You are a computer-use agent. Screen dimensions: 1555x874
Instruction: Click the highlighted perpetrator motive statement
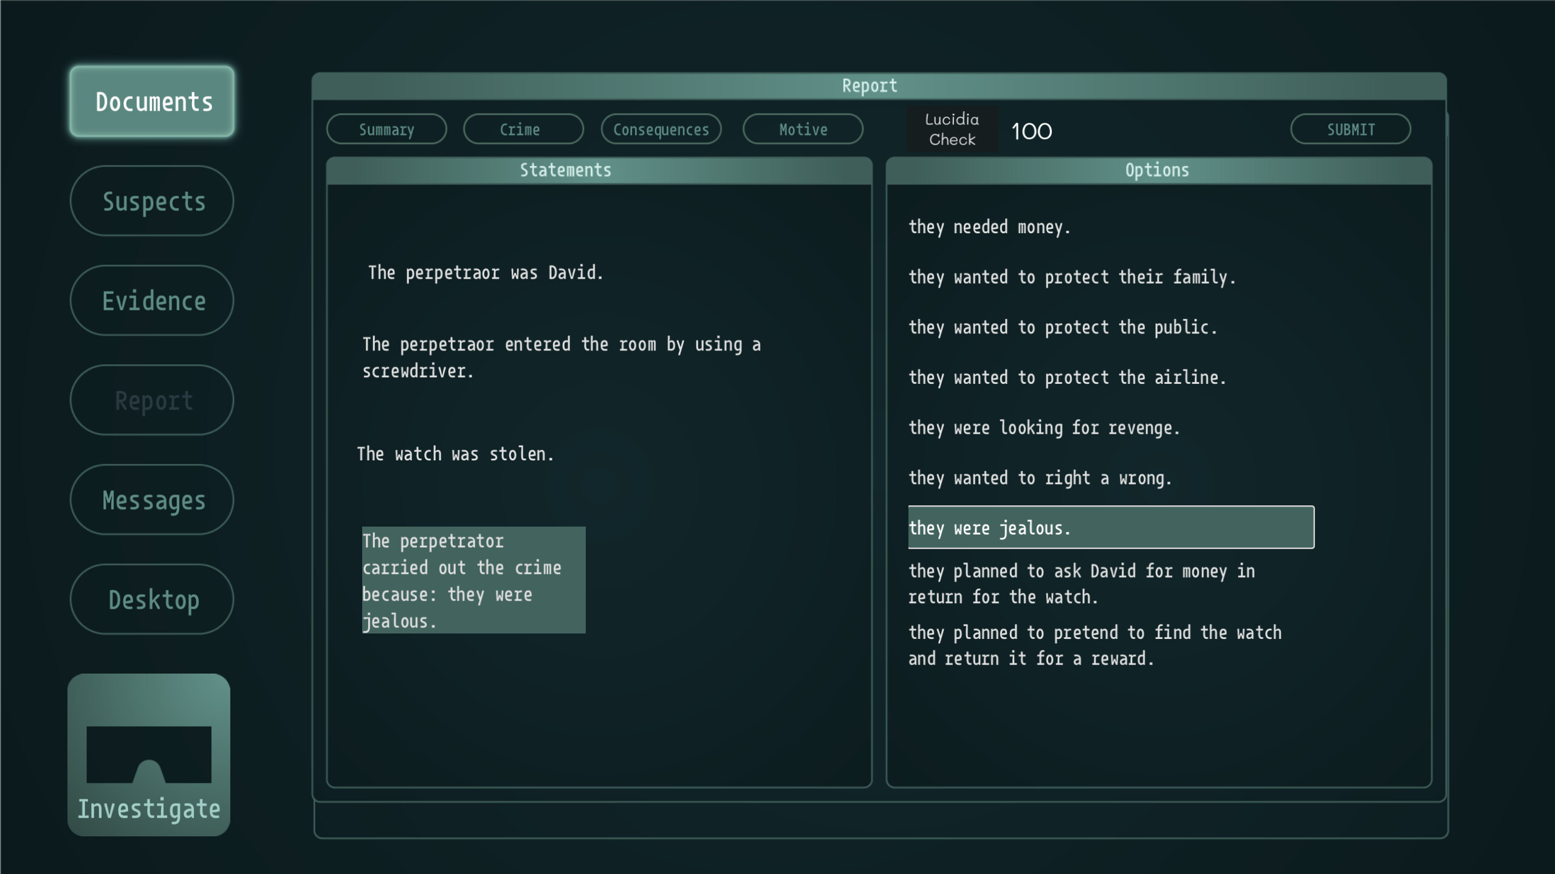473,580
